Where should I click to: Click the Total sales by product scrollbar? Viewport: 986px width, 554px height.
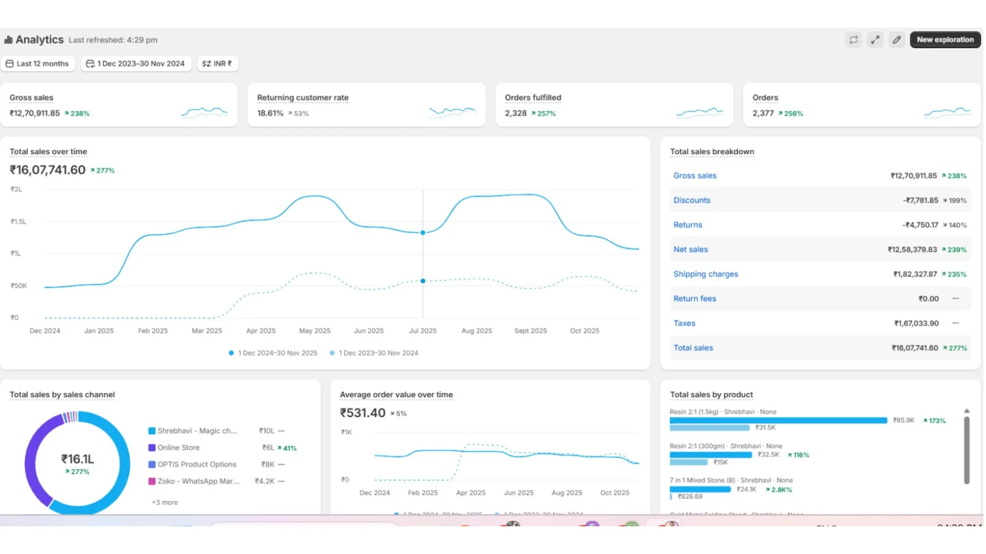pos(966,450)
